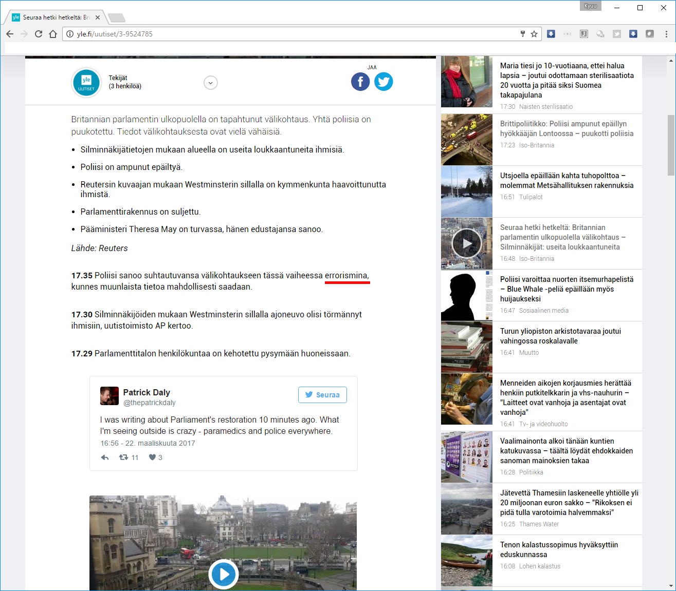
Task: Open the Chrome three-dot menu
Action: (x=666, y=34)
